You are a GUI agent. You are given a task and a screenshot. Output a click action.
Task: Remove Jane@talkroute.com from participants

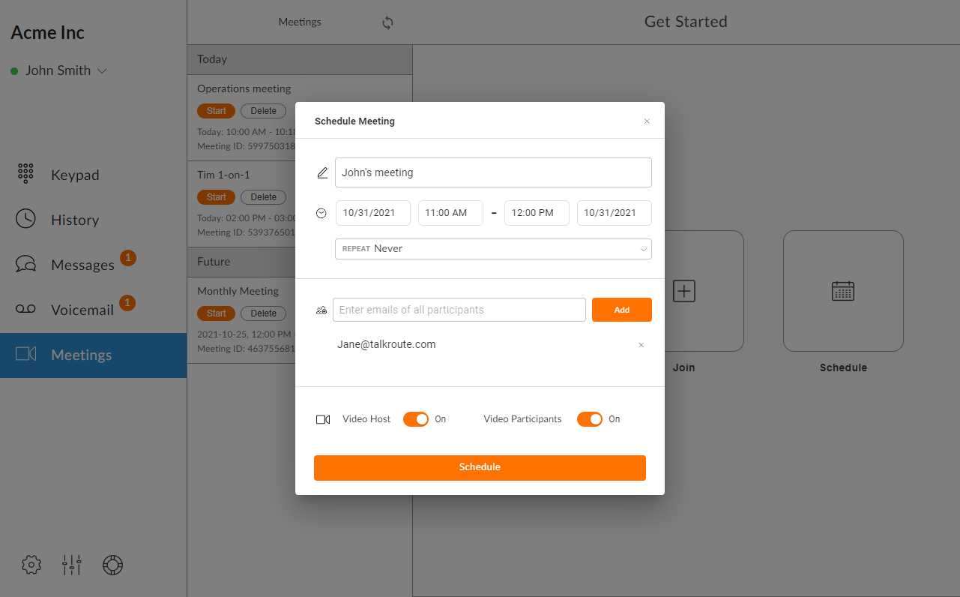click(641, 344)
